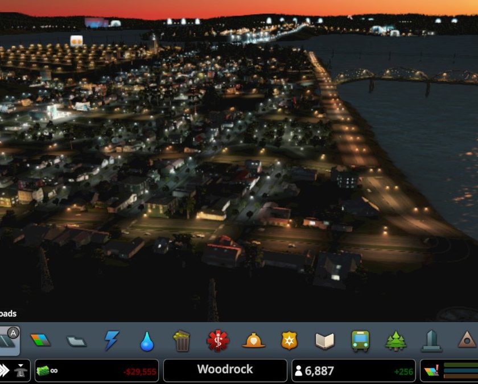Open zoning demand icon with alert
The image size is (478, 384).
[x=432, y=370]
